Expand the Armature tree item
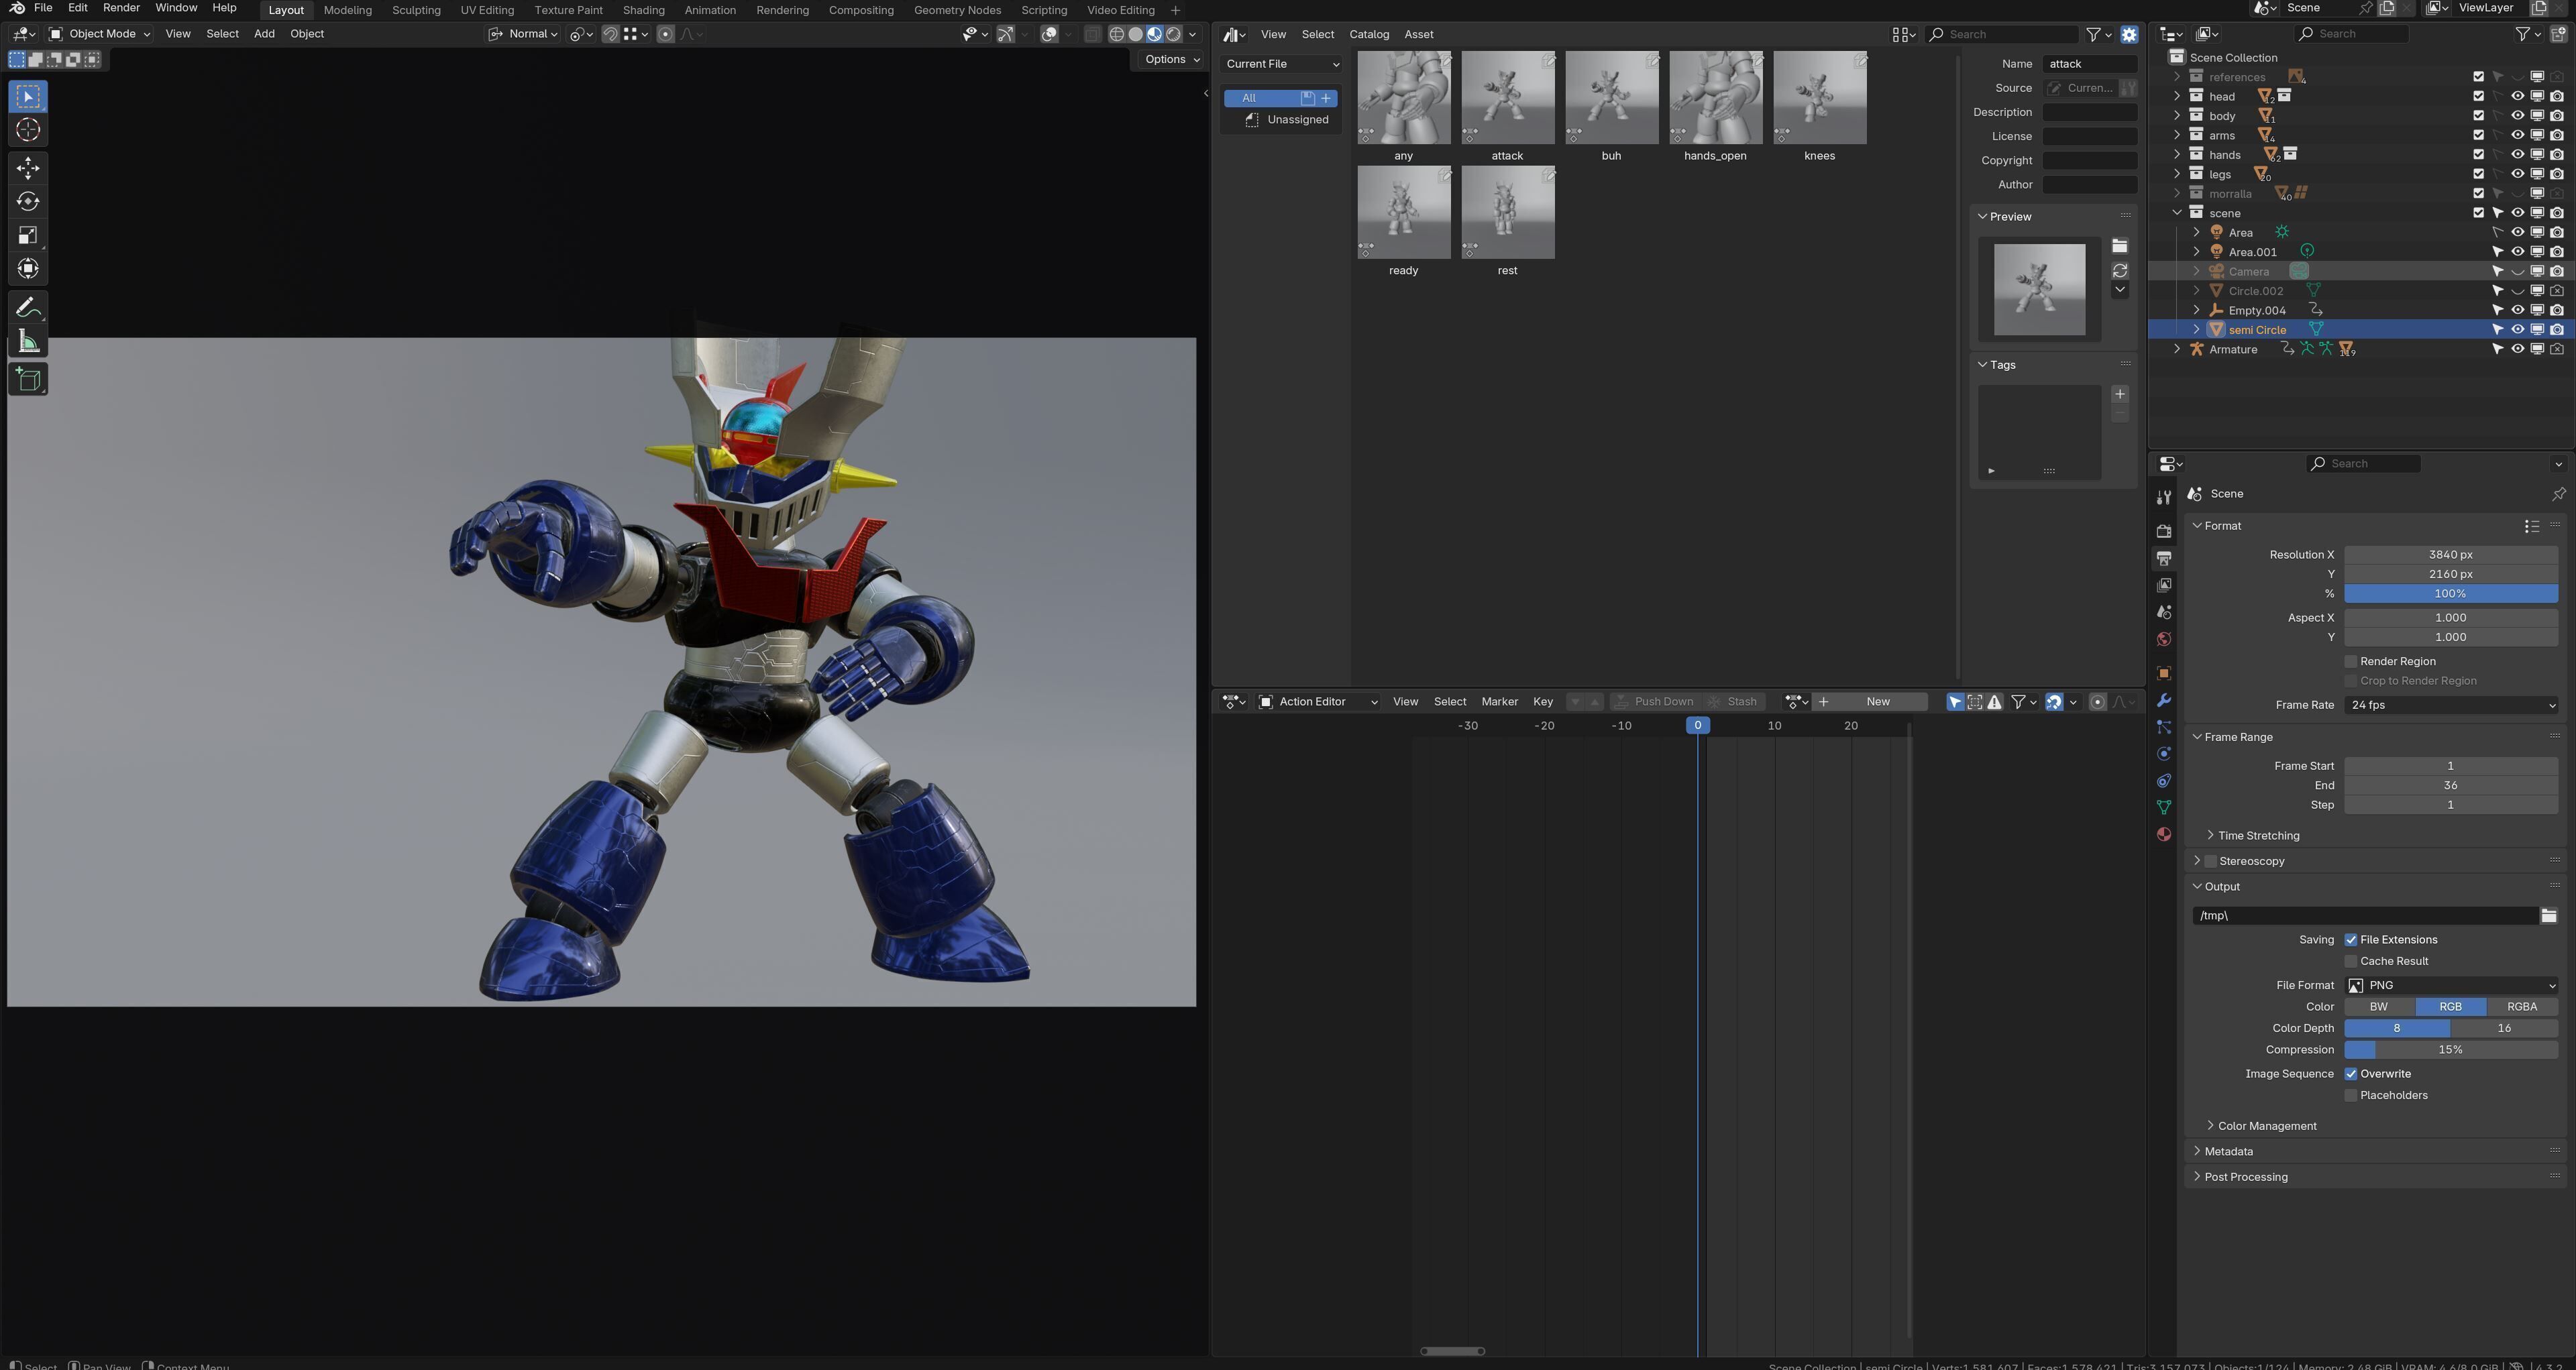 click(2177, 350)
